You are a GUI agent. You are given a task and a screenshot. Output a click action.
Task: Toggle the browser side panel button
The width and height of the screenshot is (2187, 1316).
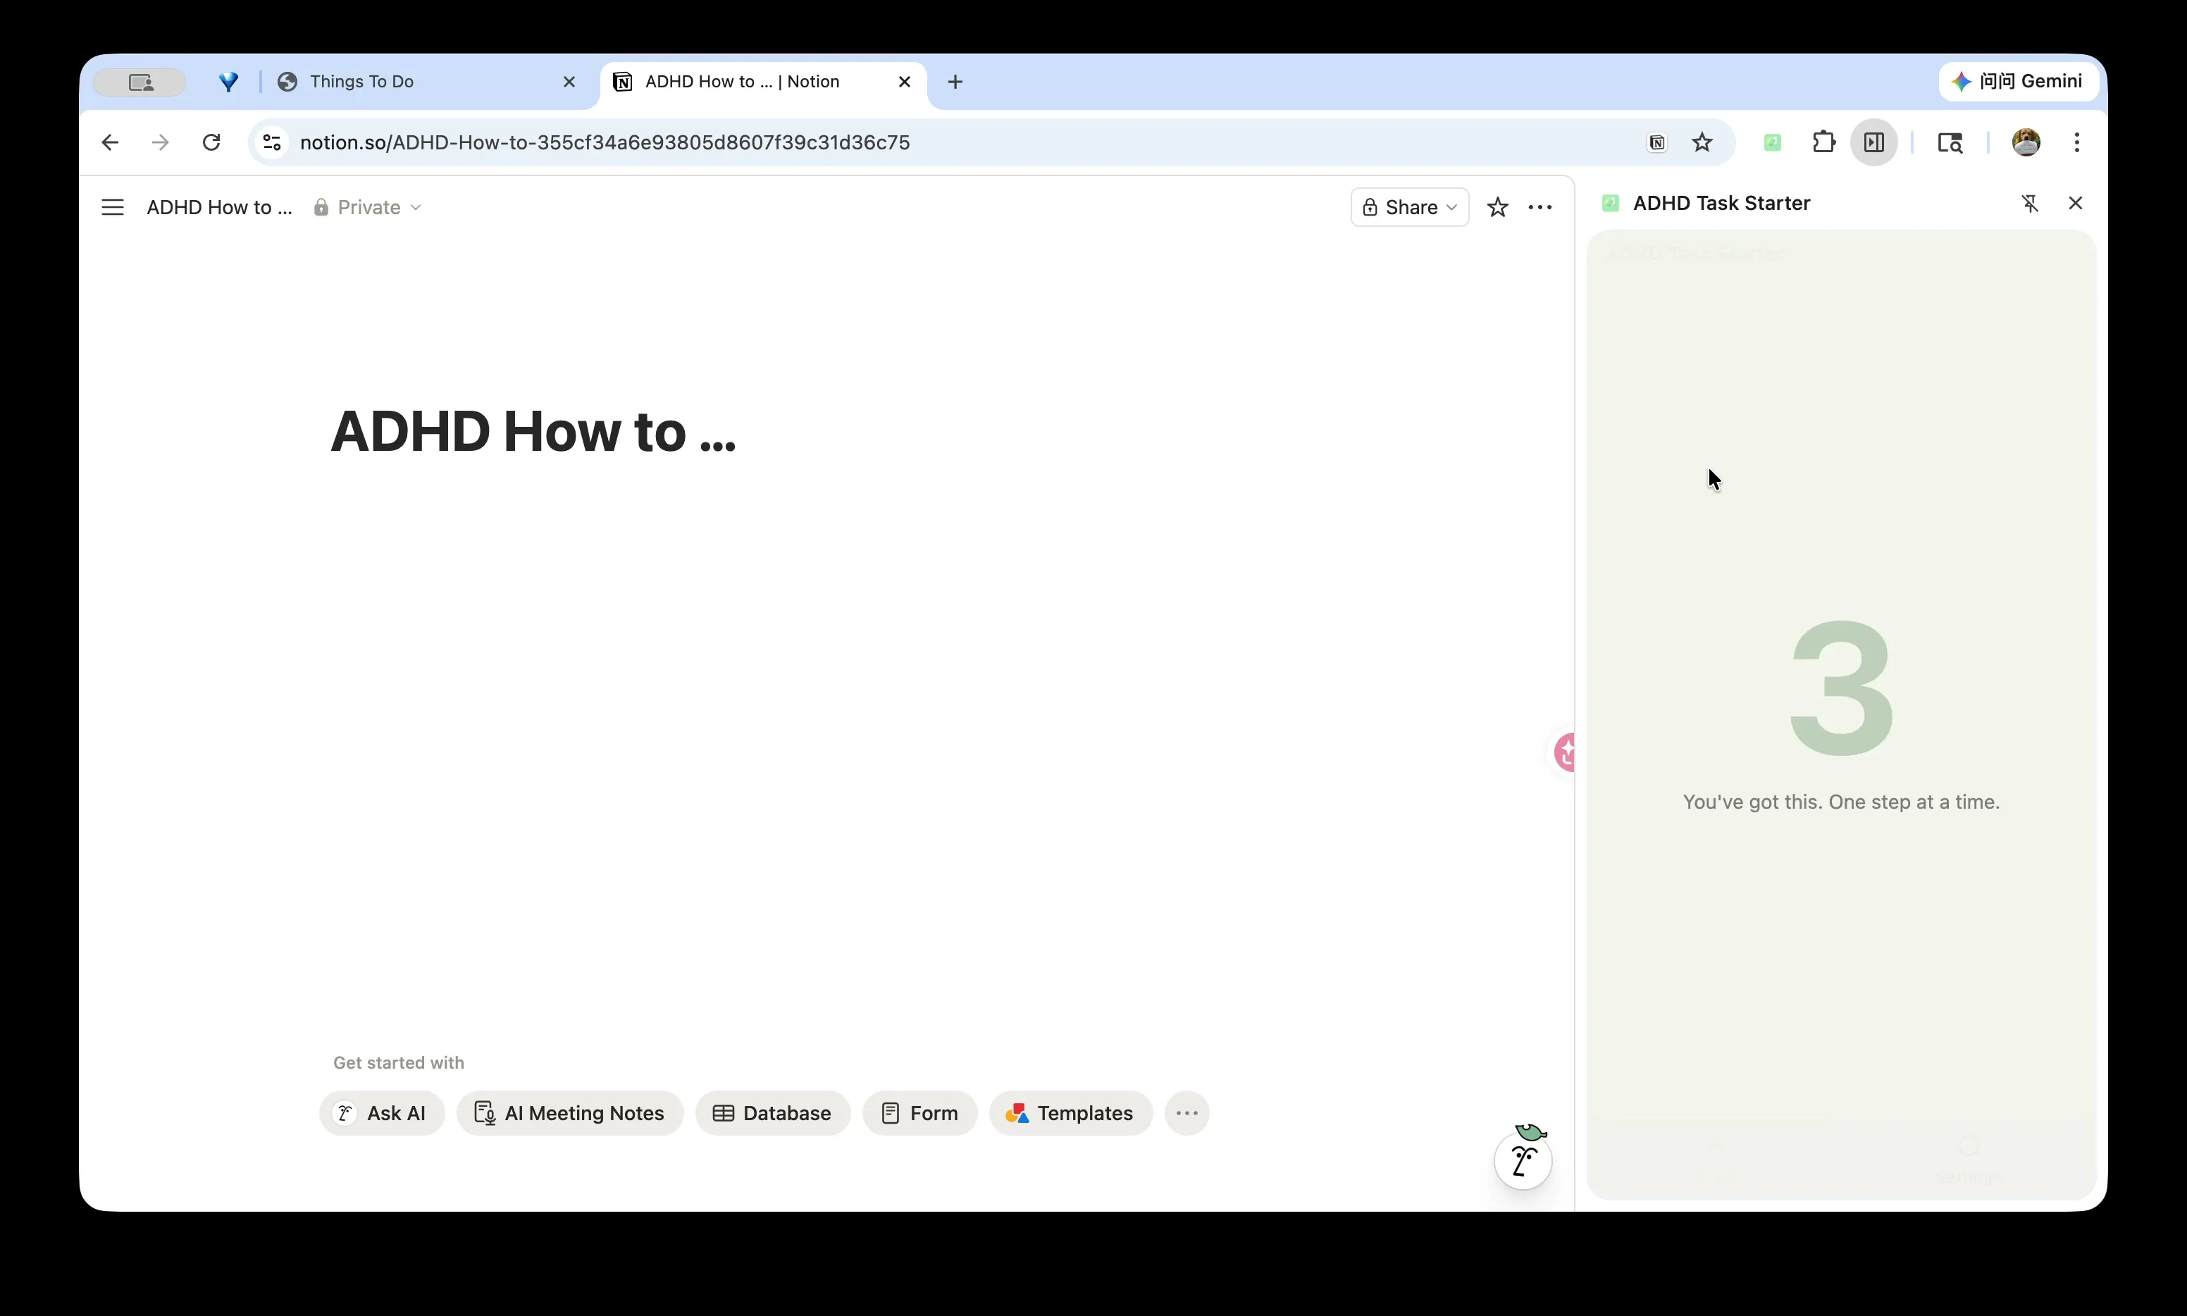pyautogui.click(x=1874, y=143)
